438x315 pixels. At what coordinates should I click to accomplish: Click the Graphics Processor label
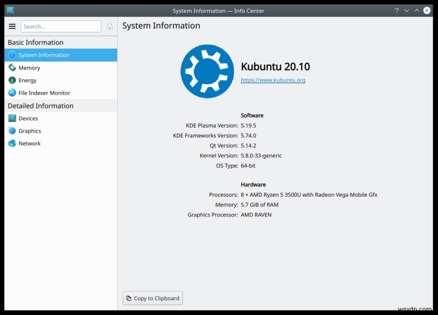tap(213, 215)
